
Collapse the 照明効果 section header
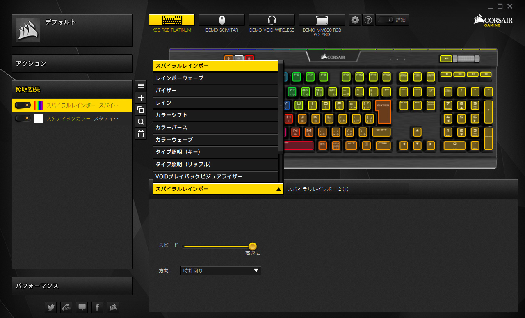point(73,89)
